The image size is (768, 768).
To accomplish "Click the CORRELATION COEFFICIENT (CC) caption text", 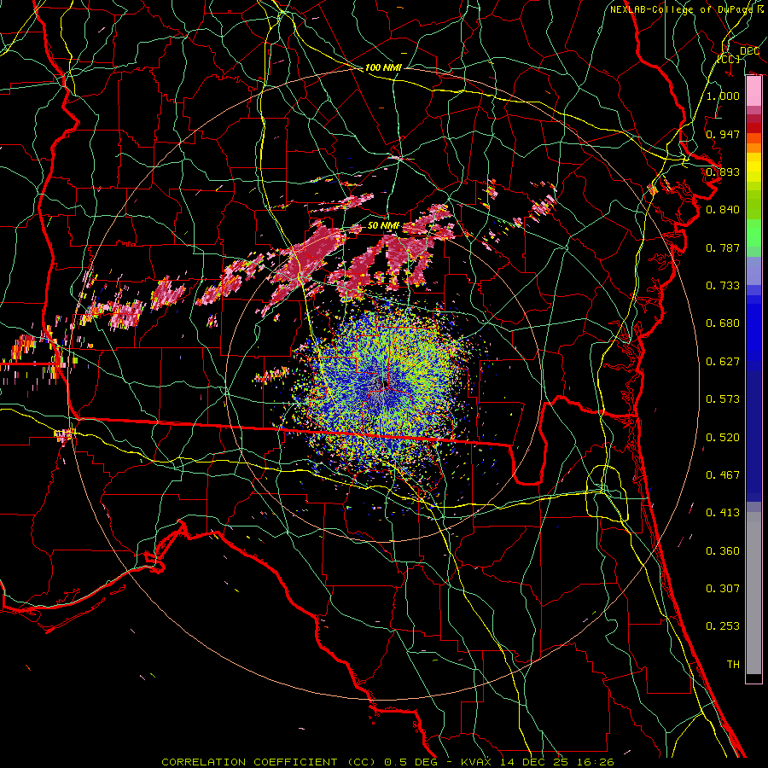I will [269, 762].
